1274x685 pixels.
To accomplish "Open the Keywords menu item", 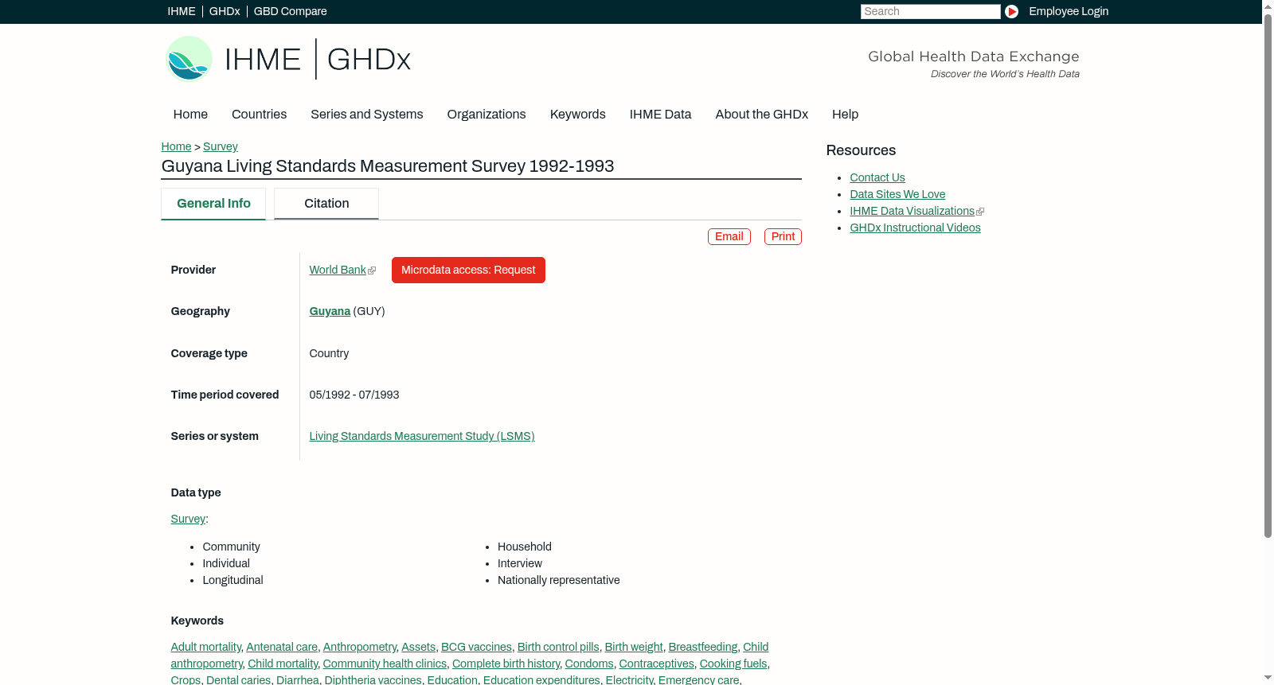I will [578, 114].
